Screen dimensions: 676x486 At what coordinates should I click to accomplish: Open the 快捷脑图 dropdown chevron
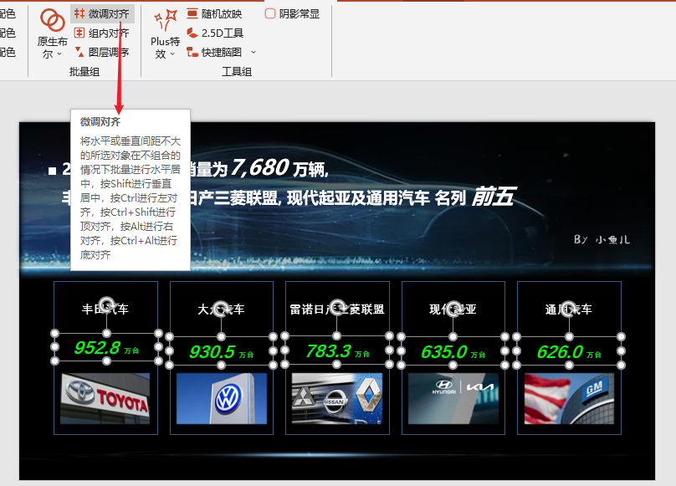[253, 52]
